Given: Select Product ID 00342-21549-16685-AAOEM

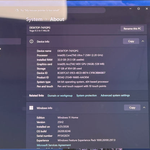Looking at the screenshot, I should click(x=73, y=78).
